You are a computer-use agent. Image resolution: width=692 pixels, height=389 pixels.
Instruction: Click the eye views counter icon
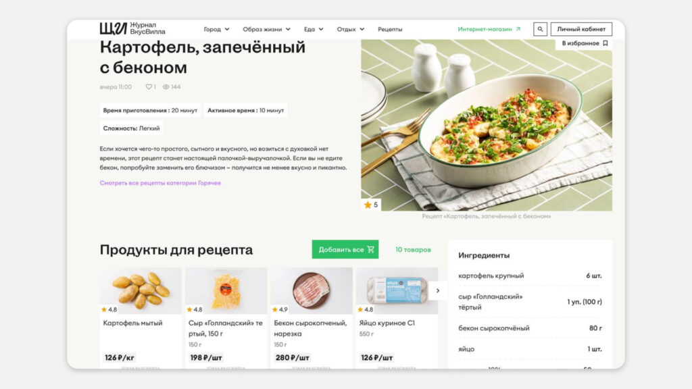pyautogui.click(x=166, y=87)
